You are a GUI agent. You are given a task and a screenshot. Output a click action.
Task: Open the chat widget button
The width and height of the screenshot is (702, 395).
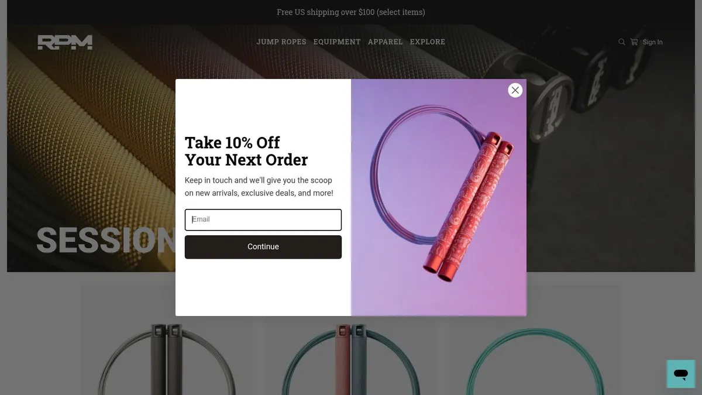(681, 373)
